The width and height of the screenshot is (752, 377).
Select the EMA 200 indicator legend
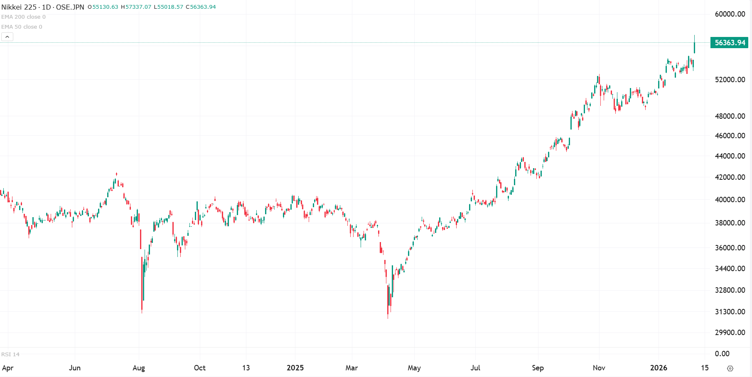tap(23, 17)
